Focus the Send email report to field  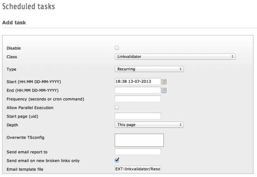[x=138, y=152]
